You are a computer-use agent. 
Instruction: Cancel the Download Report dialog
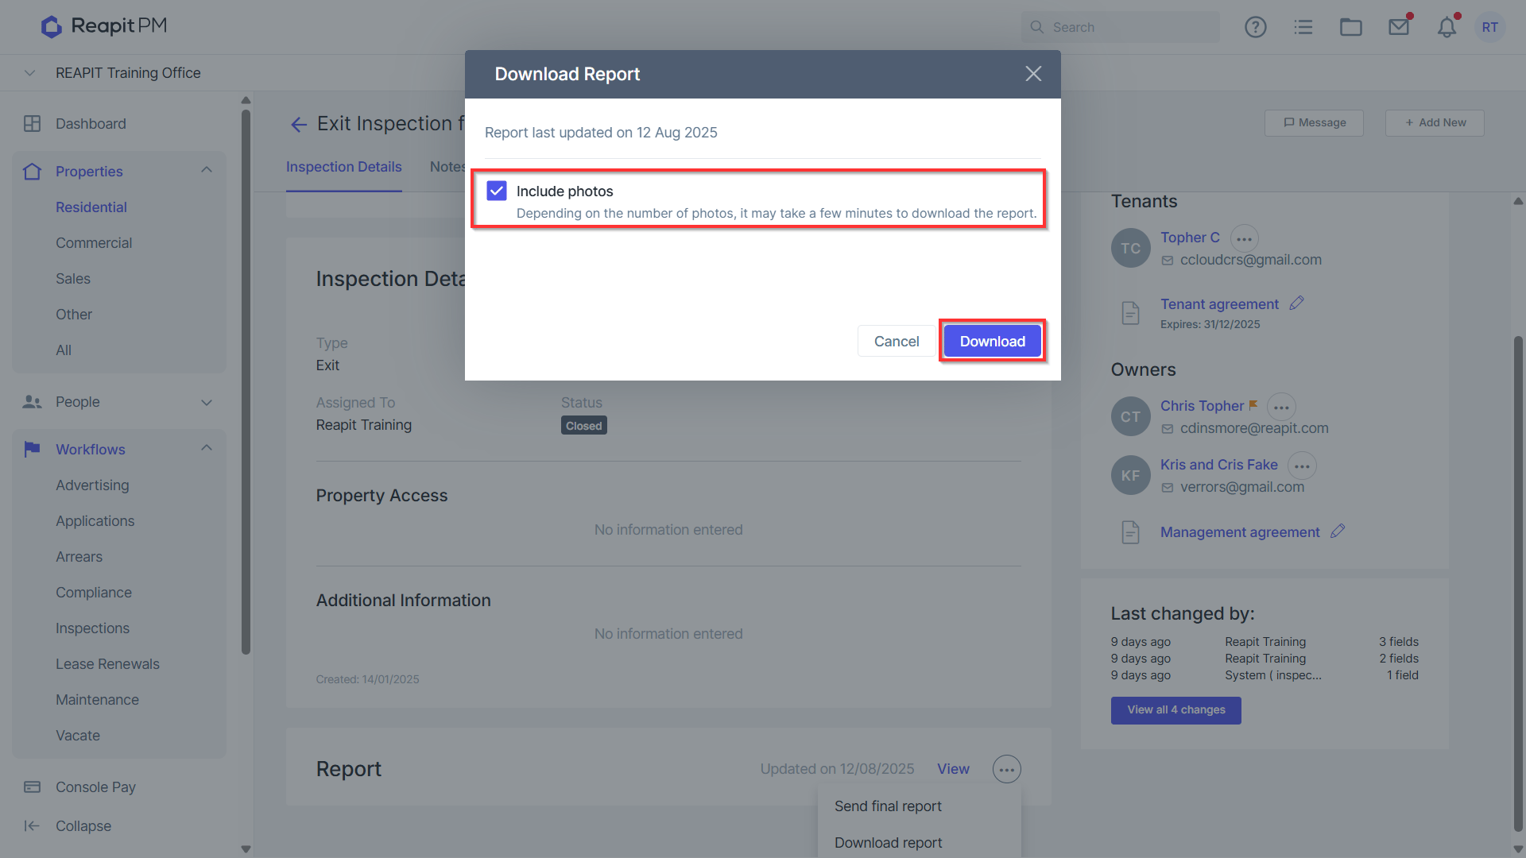896,341
